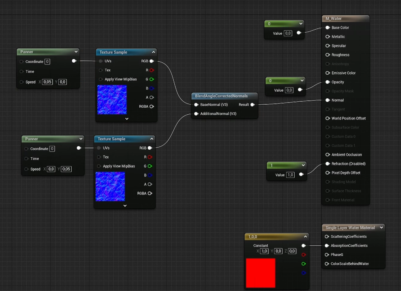Click the Specular input pin on M_Water
This screenshot has height=291, width=401.
(328, 46)
